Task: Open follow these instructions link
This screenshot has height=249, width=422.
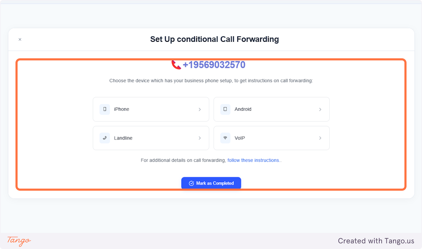Action: coord(254,160)
